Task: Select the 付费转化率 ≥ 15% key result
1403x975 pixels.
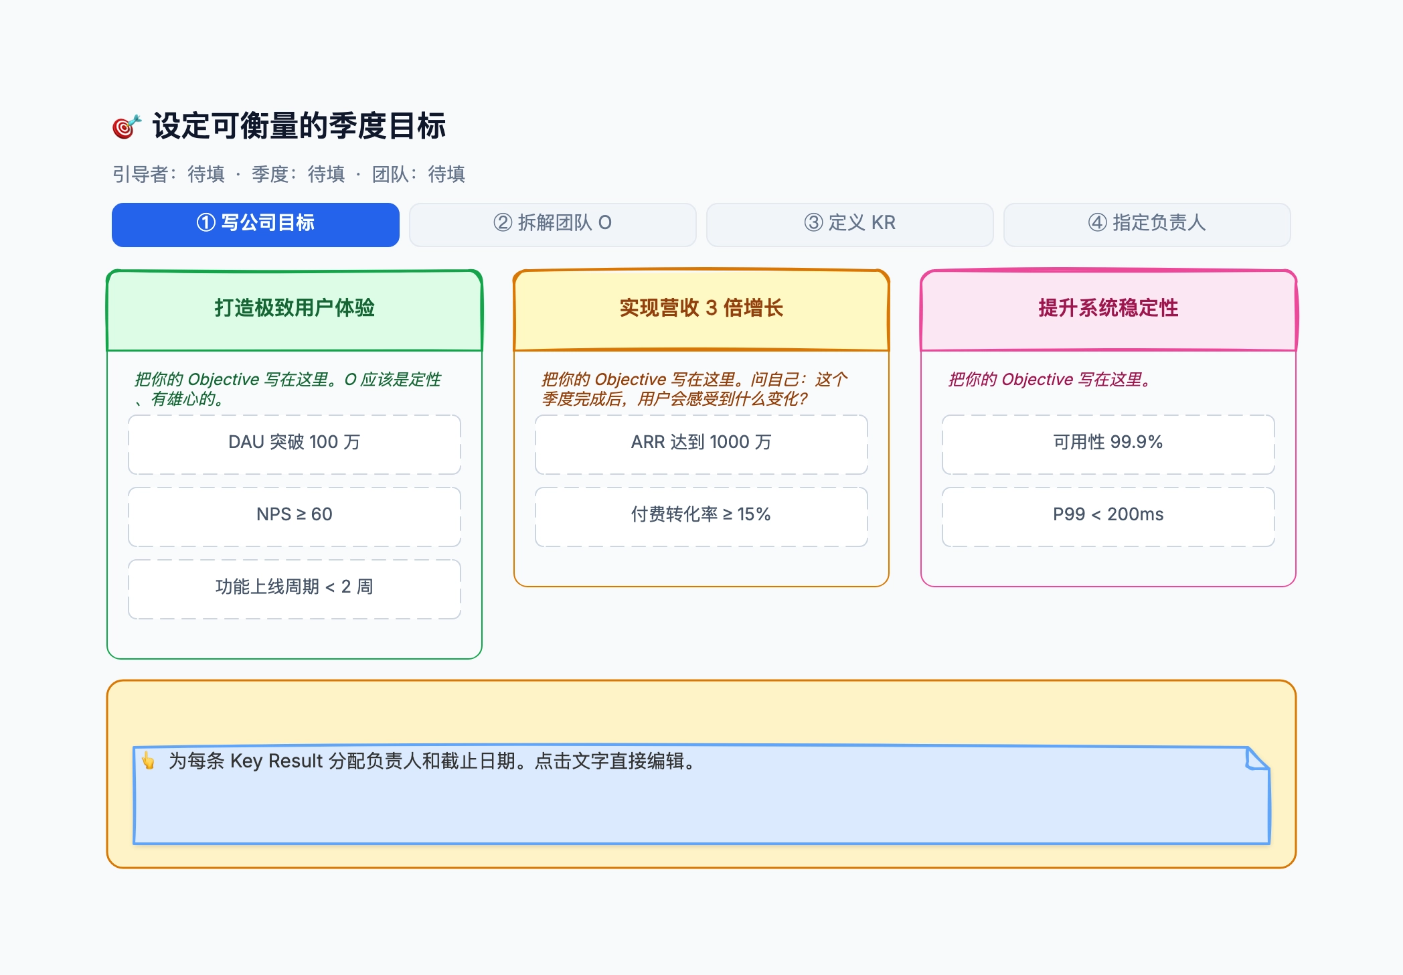Action: pos(701,517)
